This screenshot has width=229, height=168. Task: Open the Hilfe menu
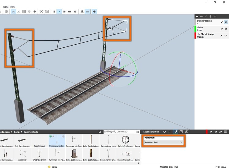(13, 7)
